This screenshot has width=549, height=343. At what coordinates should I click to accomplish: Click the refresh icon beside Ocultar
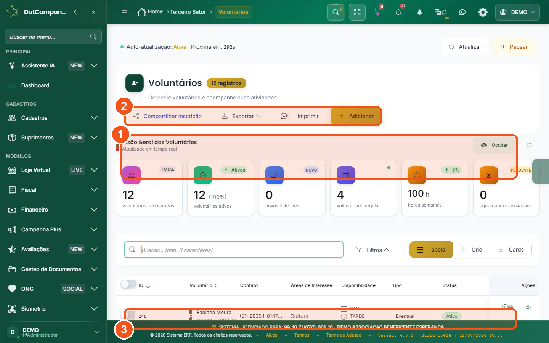529,145
